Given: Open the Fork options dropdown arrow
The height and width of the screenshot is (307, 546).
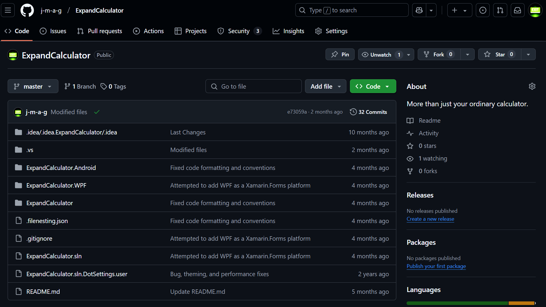Looking at the screenshot, I should (467, 54).
